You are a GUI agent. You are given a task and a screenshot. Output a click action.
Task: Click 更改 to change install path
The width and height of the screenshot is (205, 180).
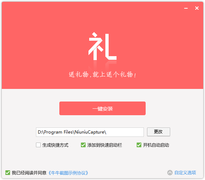tap(159, 132)
